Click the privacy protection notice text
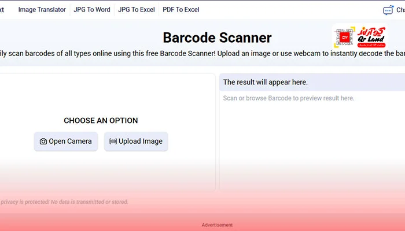The width and height of the screenshot is (405, 231). 64,202
